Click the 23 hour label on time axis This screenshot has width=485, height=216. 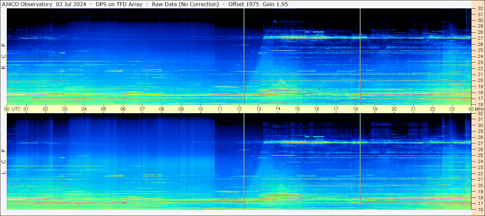tap(452, 109)
